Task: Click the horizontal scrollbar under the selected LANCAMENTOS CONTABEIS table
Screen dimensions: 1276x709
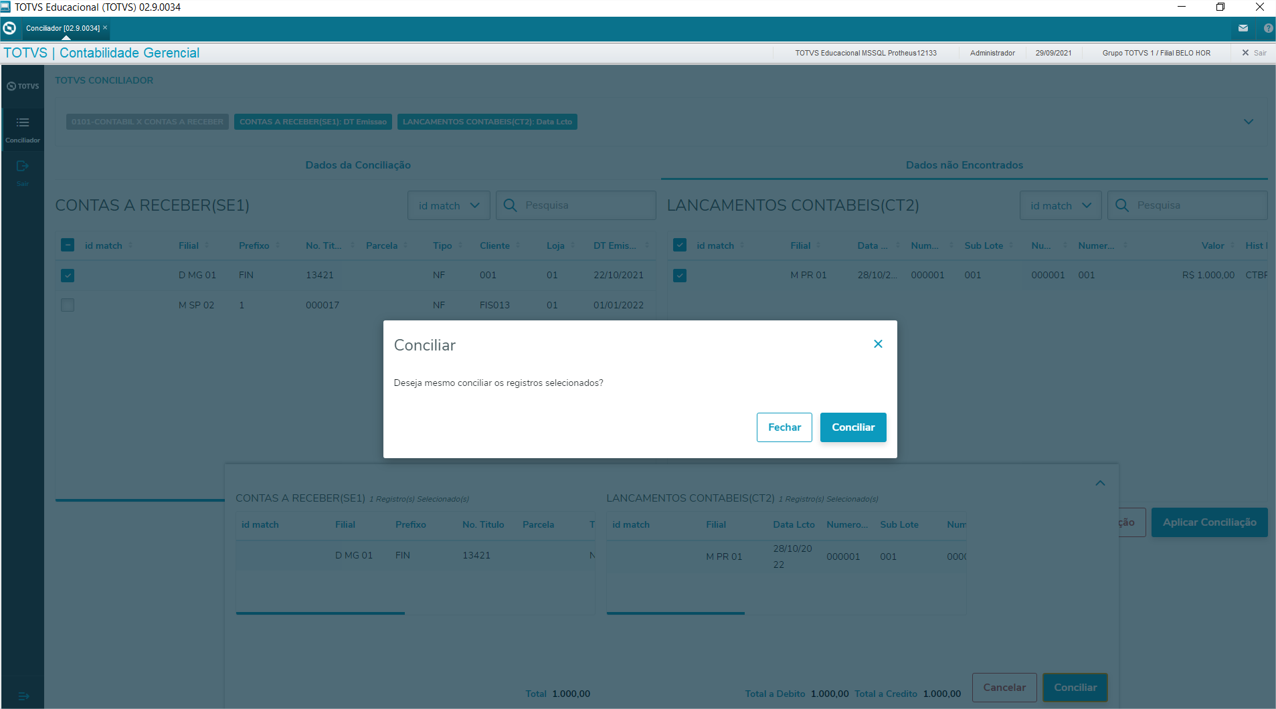Action: tap(676, 613)
